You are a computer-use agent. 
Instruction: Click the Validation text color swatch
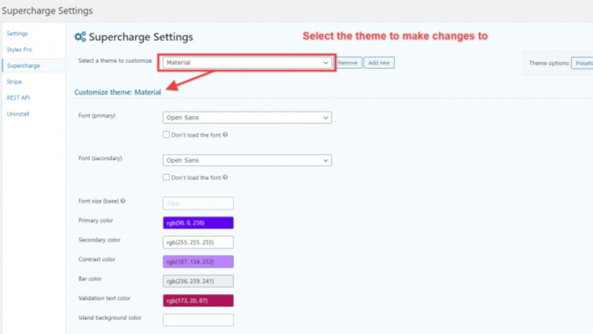tap(198, 301)
